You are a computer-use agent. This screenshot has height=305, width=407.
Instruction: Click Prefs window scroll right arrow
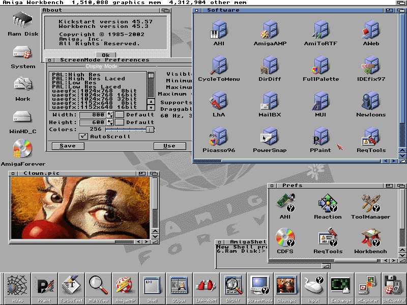coord(394,260)
